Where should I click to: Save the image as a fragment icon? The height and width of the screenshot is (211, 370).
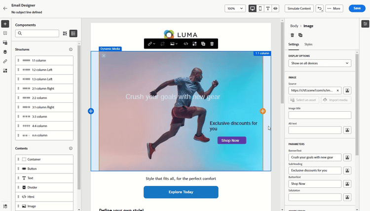(194, 43)
